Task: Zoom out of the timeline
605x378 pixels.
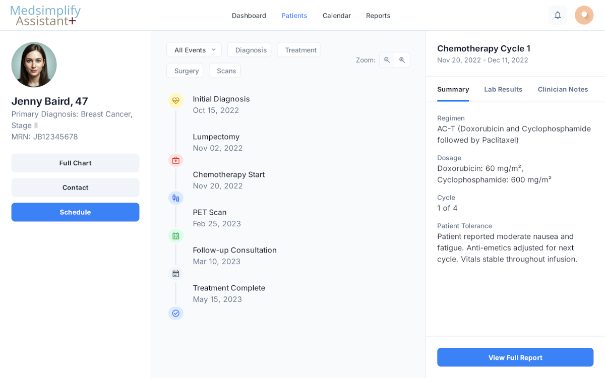Action: coord(387,60)
